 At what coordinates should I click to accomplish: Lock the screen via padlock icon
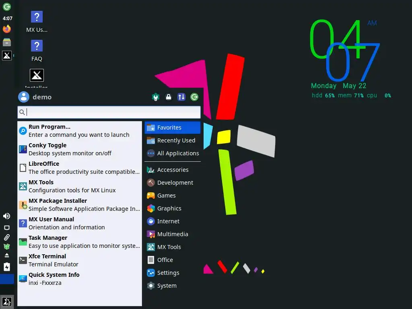click(x=169, y=97)
